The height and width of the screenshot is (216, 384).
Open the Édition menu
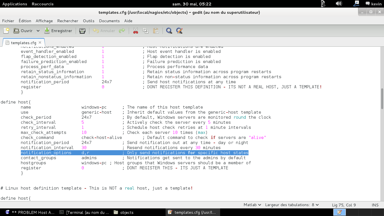(25, 21)
